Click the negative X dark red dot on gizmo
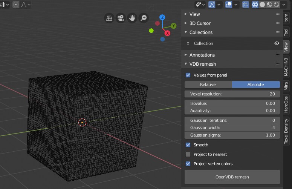 pyautogui.click(x=157, y=23)
